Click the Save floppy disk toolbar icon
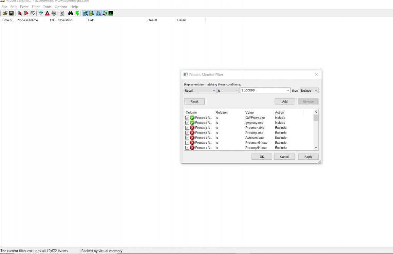The height and width of the screenshot is (254, 393). 11,13
